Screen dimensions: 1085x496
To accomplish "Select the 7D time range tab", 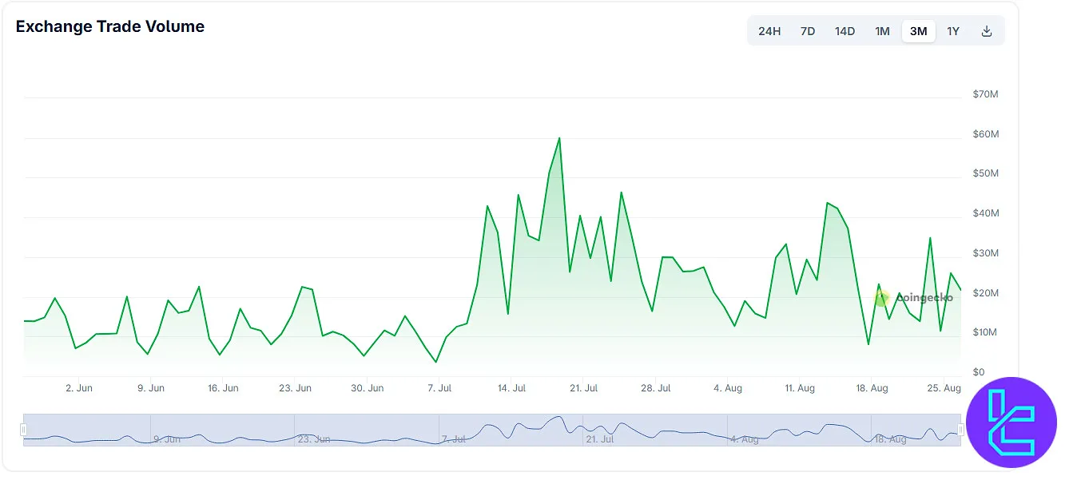I will 808,31.
